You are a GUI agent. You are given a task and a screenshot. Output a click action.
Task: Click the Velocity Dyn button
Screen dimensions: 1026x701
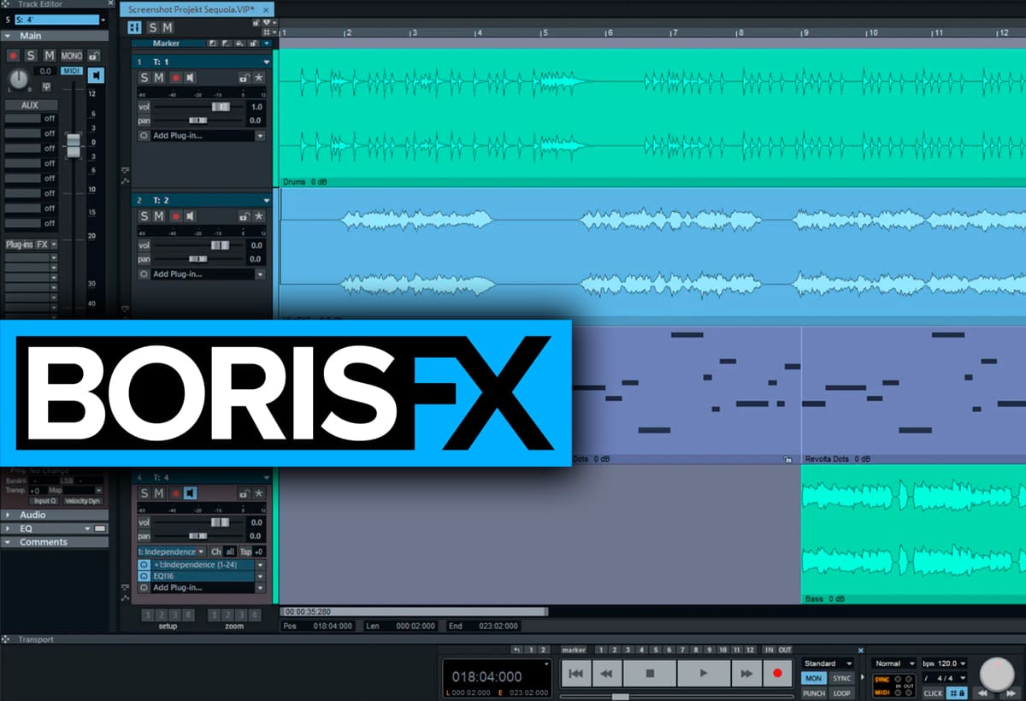82,501
